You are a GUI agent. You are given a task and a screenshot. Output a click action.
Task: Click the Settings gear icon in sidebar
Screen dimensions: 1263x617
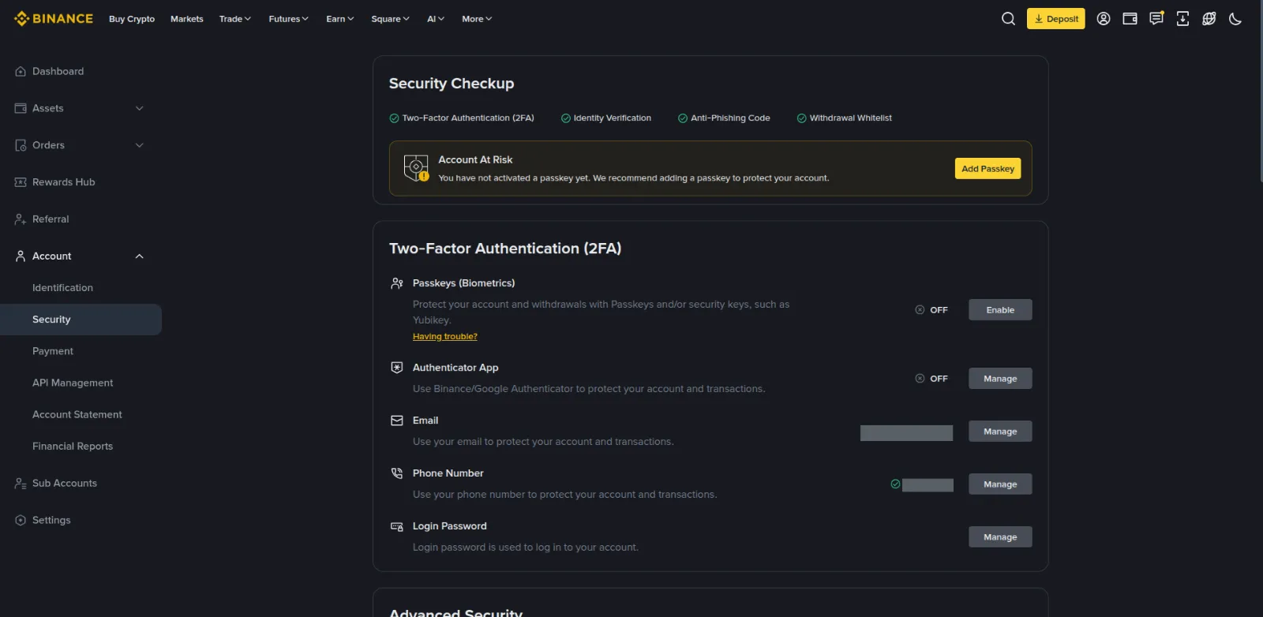click(21, 520)
